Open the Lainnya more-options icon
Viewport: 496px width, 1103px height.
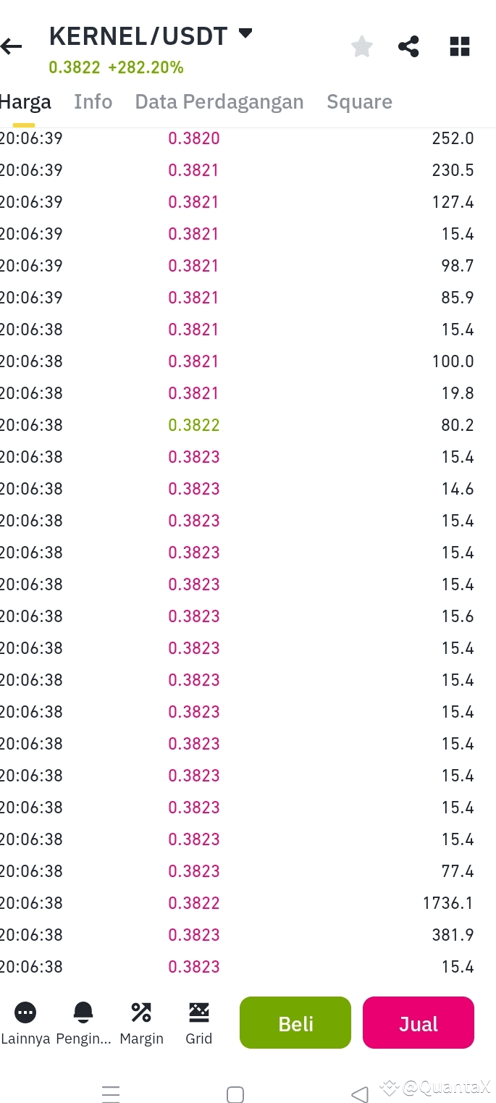(25, 1012)
